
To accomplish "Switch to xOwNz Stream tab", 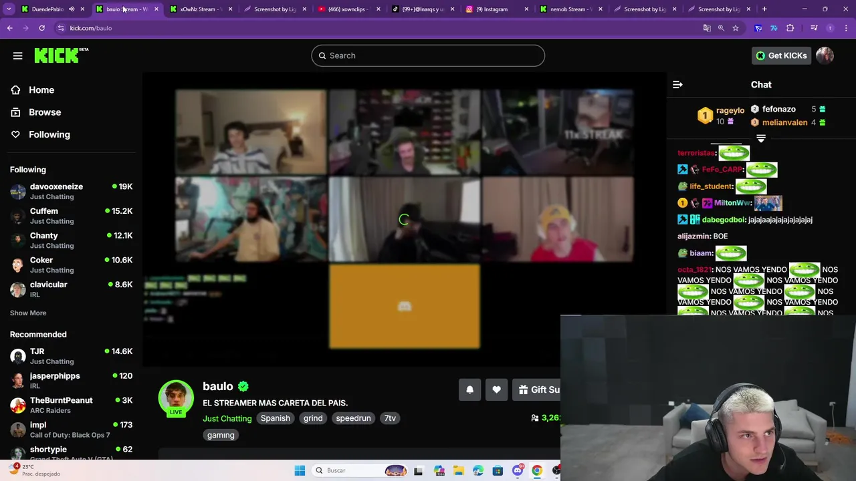I will coord(201,9).
